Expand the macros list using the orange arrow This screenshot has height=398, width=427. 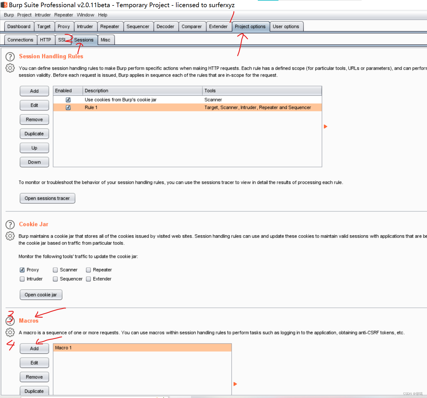click(x=235, y=384)
